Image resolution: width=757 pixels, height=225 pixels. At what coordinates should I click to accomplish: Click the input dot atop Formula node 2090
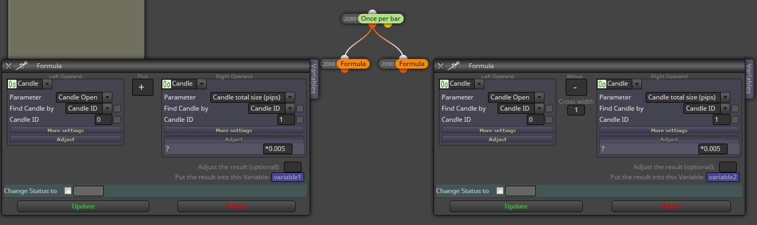point(403,57)
